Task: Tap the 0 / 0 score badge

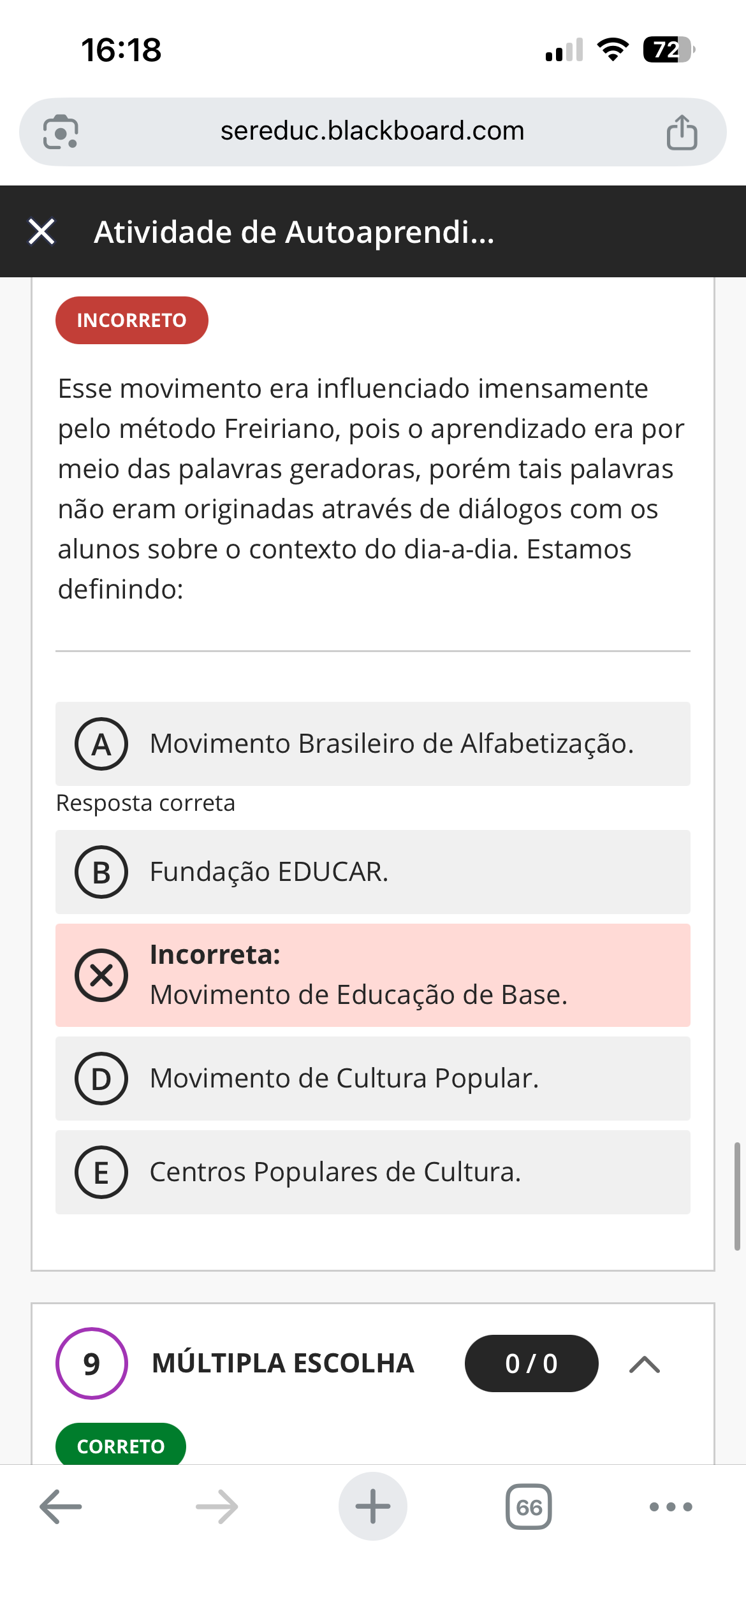Action: coord(531,1363)
